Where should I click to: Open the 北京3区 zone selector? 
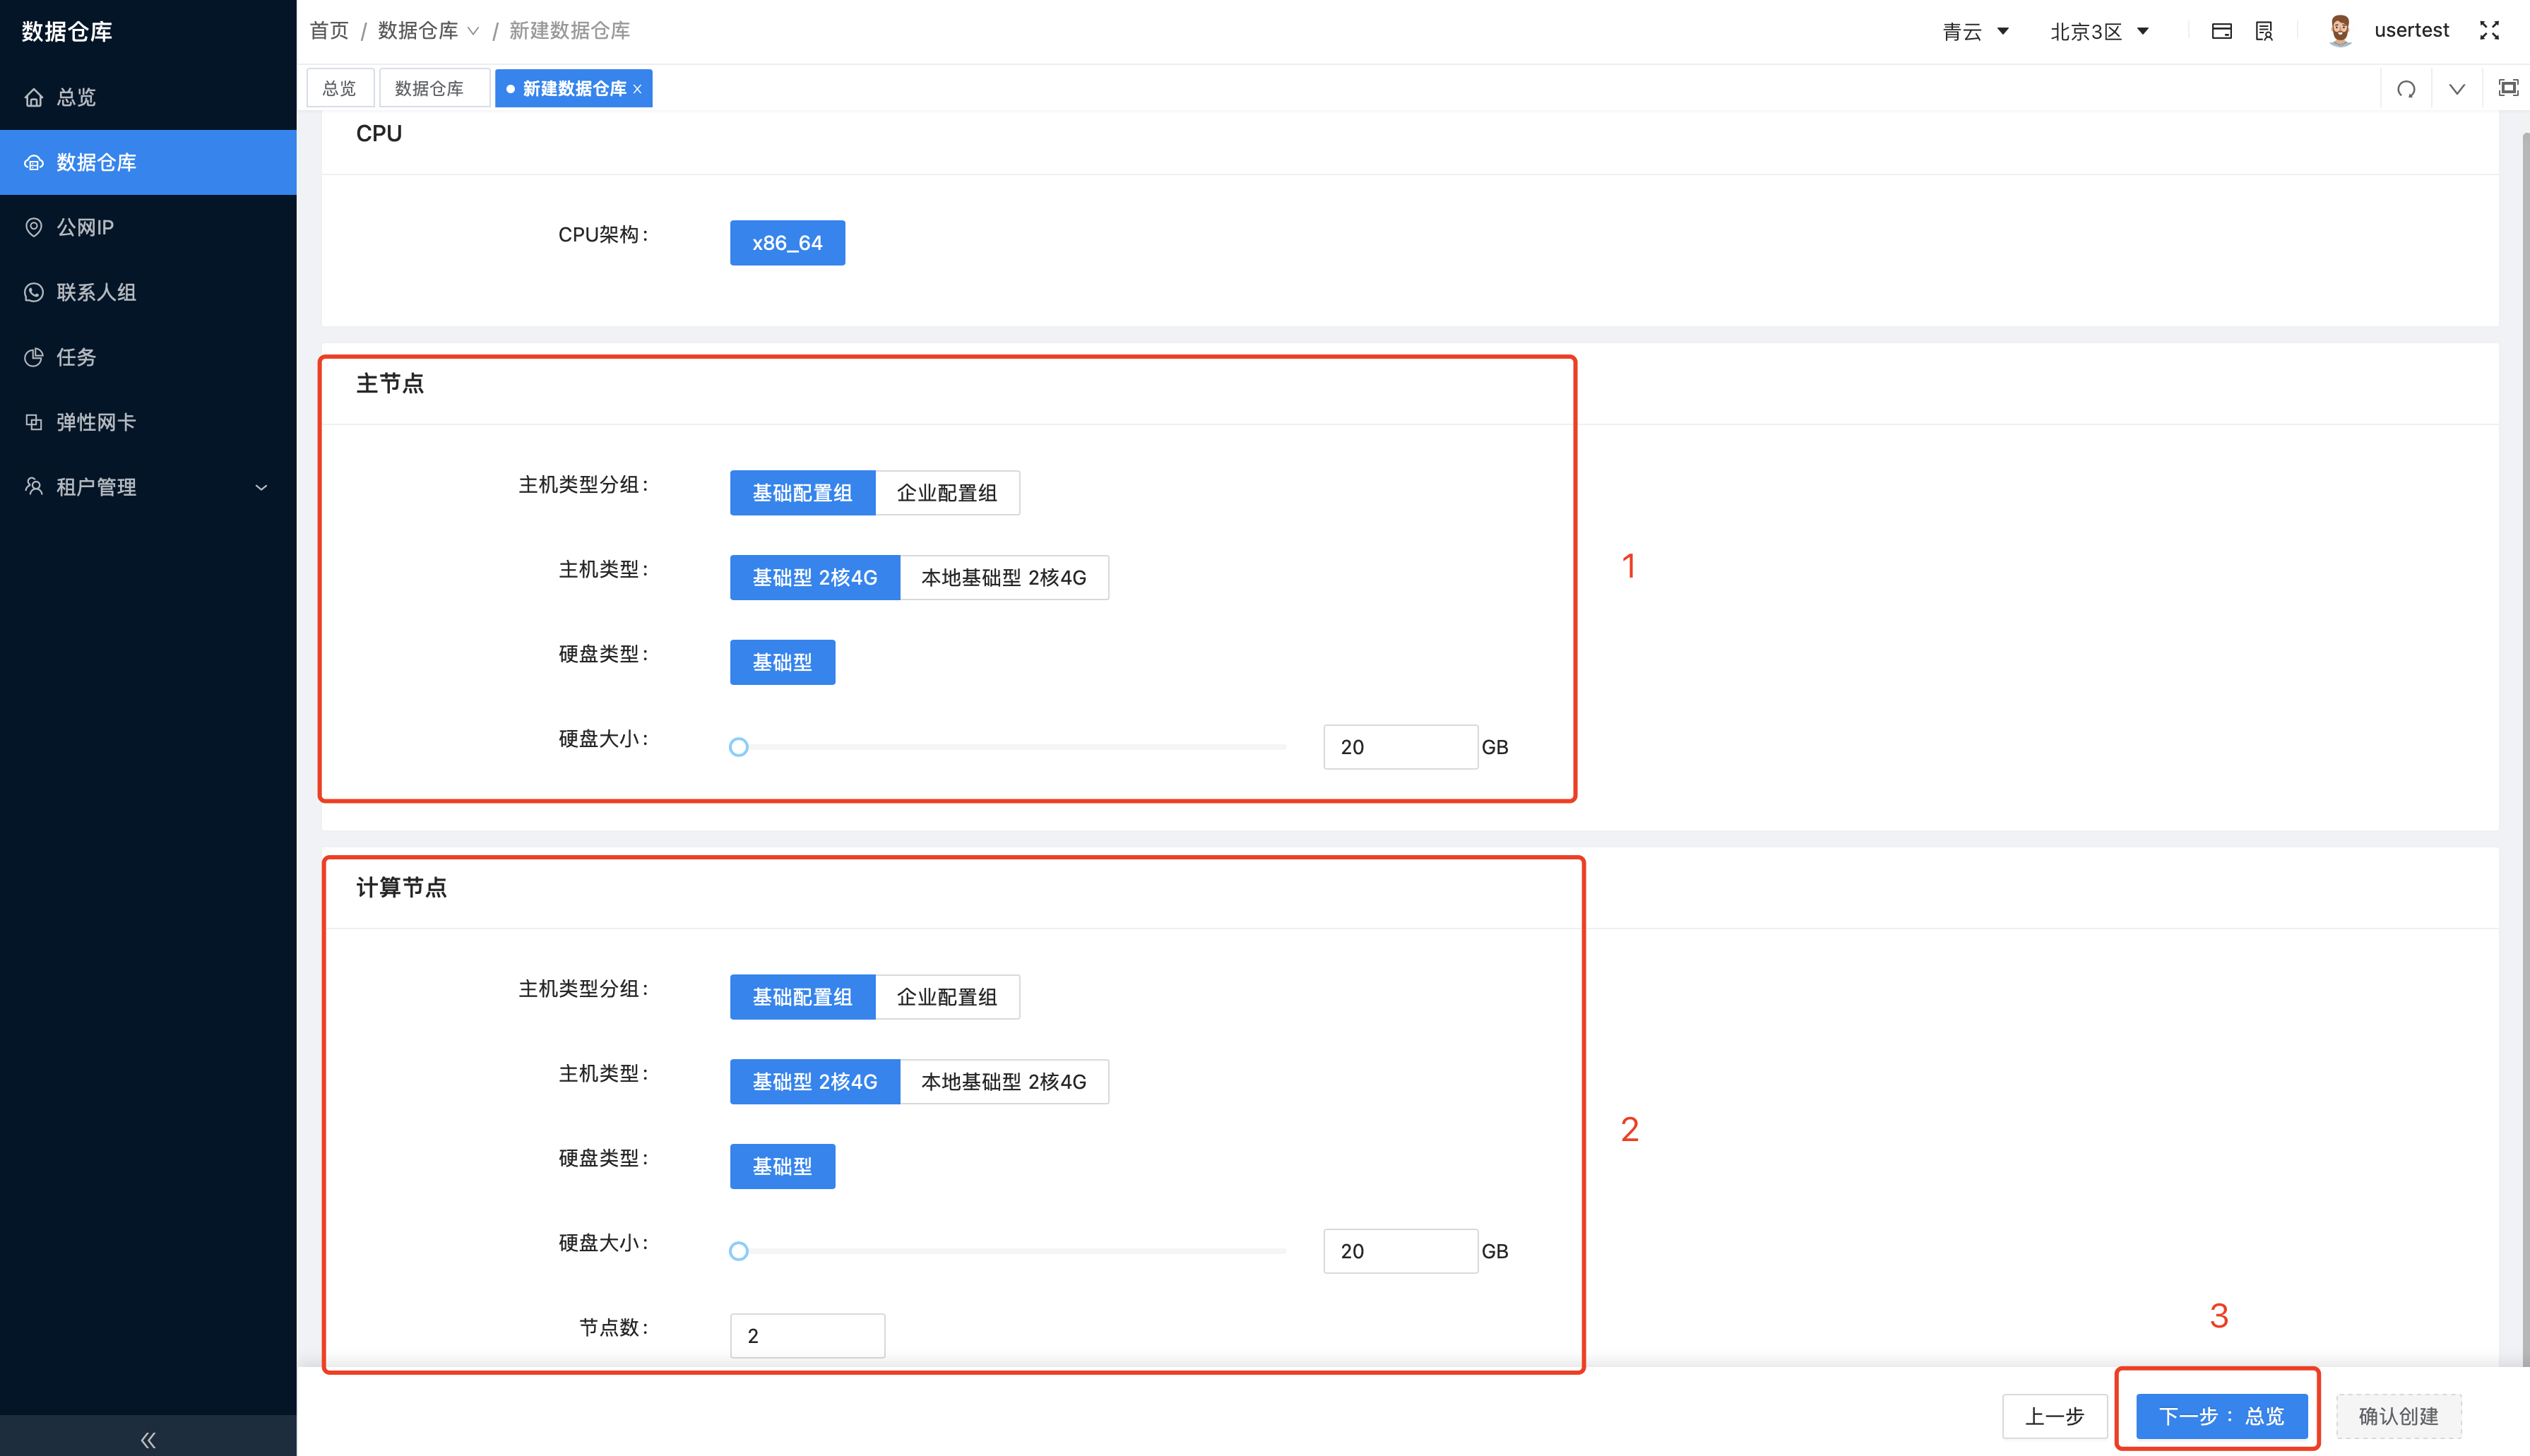click(x=2098, y=31)
